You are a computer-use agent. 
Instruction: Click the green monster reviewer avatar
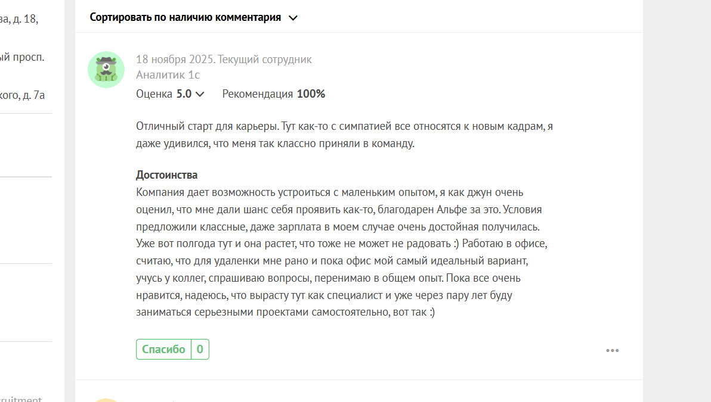tap(106, 70)
